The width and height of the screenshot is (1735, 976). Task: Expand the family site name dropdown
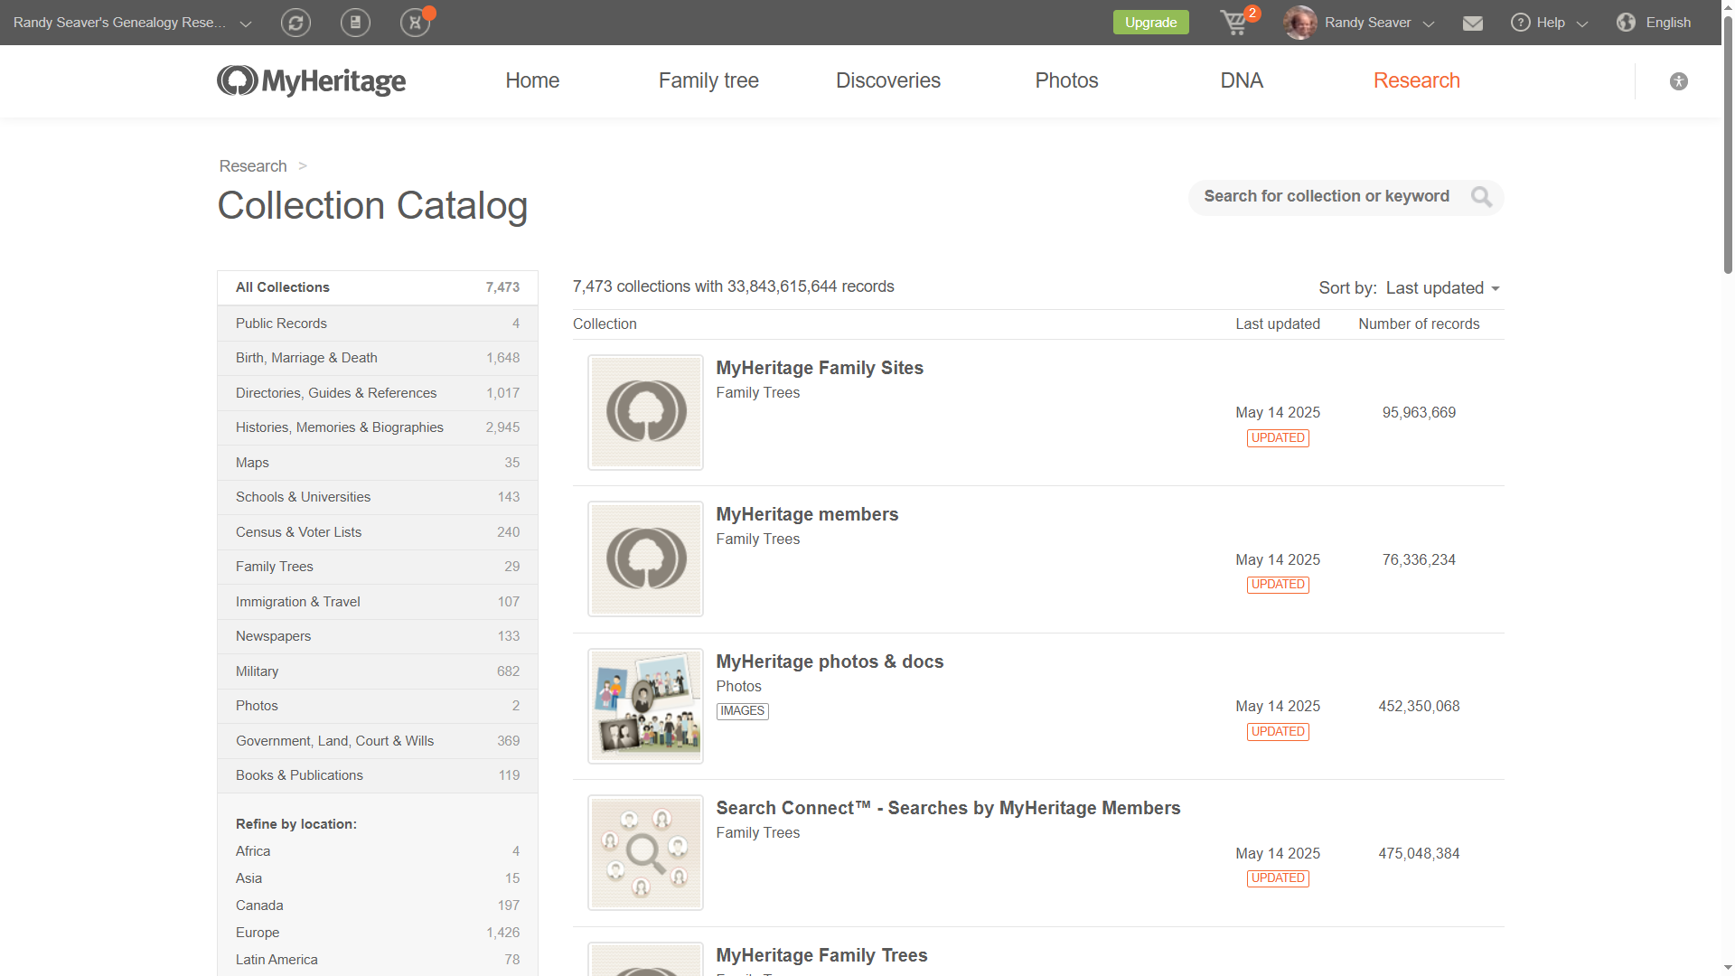tap(245, 23)
